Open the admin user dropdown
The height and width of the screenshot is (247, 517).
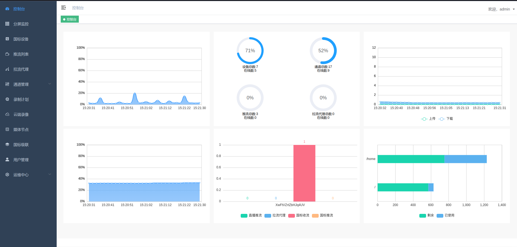pos(501,9)
